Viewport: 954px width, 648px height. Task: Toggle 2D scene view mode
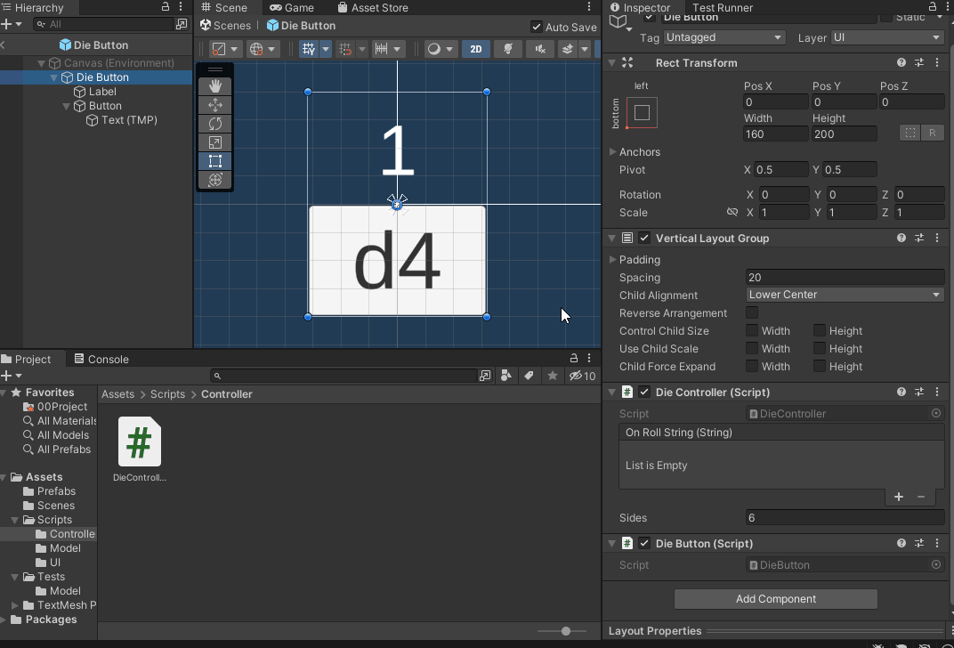tap(476, 49)
